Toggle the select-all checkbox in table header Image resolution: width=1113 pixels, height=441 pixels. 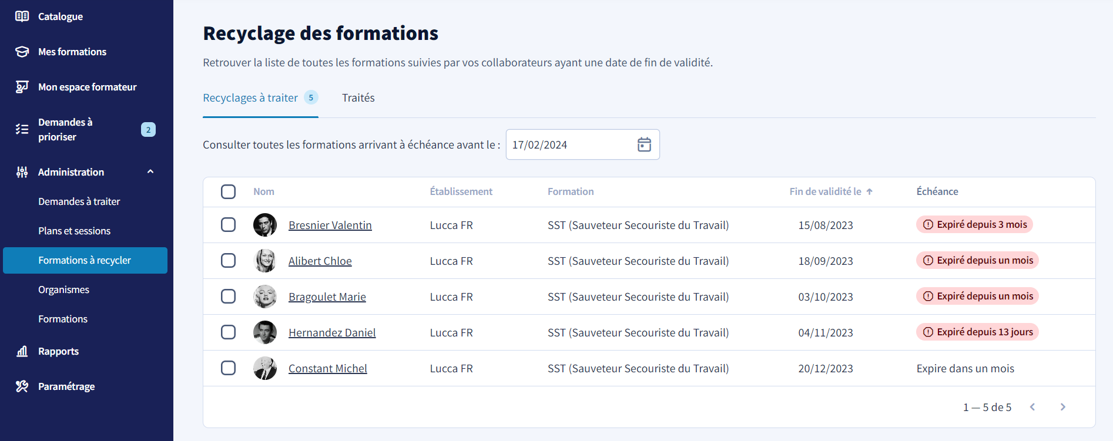(228, 191)
